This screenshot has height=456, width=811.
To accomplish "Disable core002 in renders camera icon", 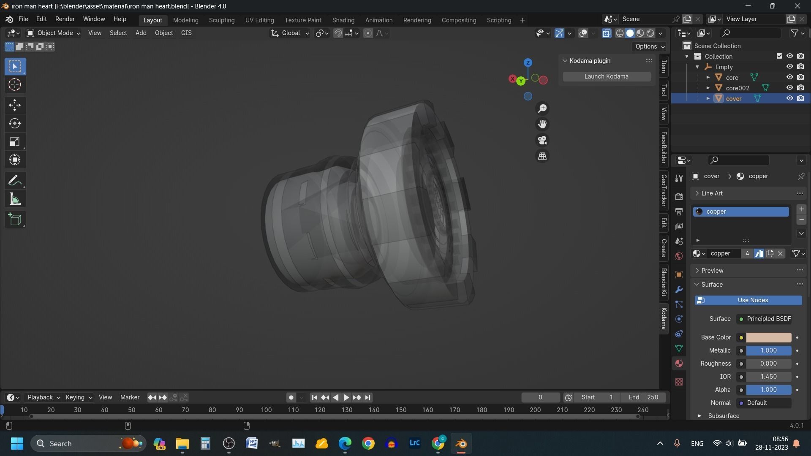I will [x=800, y=88].
